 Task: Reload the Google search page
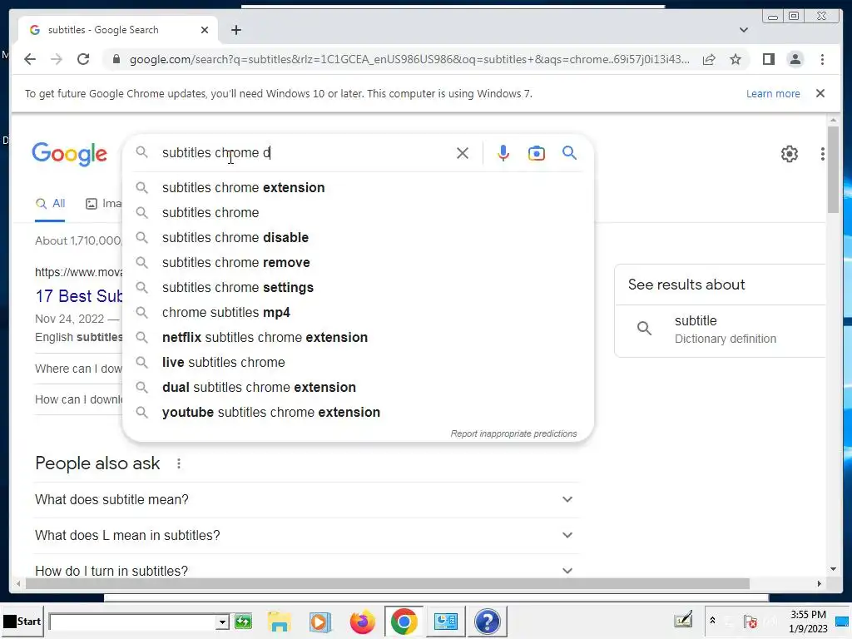(83, 59)
